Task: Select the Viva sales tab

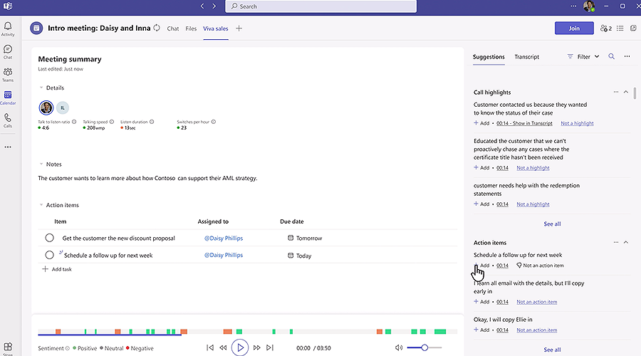Action: pyautogui.click(x=215, y=28)
